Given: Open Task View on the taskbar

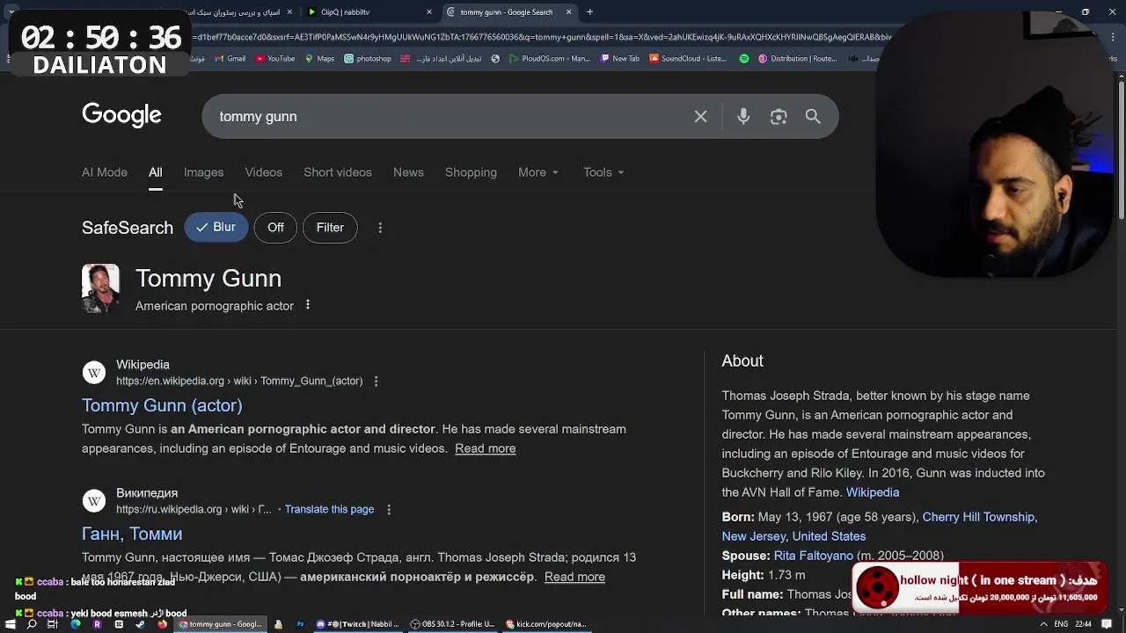Looking at the screenshot, I should tap(53, 624).
